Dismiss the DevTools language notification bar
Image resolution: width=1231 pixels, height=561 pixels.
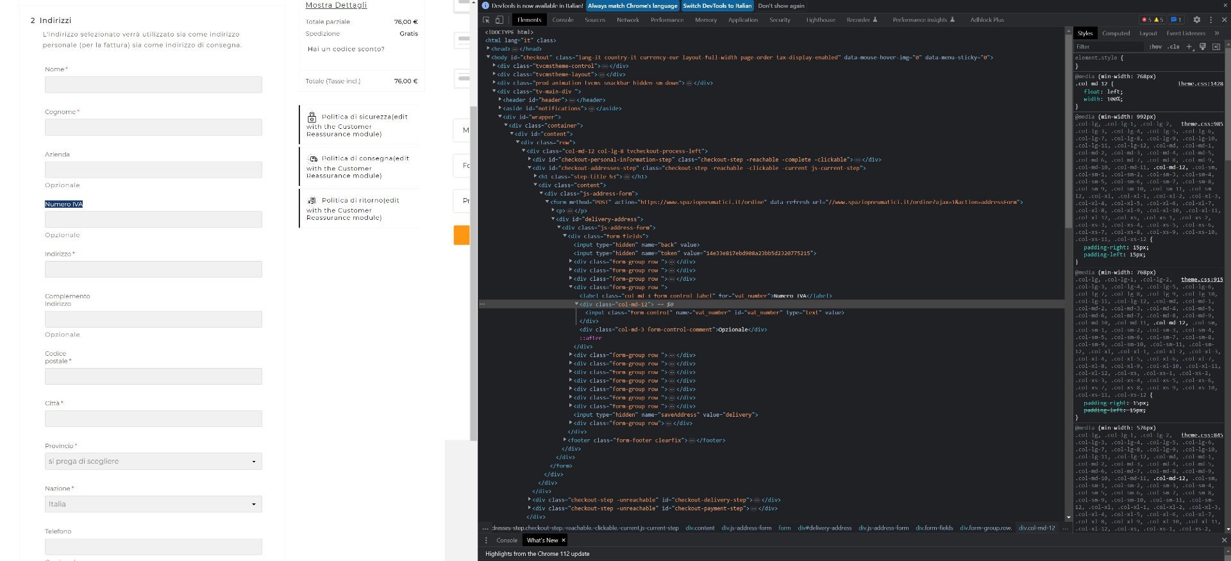pos(1224,6)
